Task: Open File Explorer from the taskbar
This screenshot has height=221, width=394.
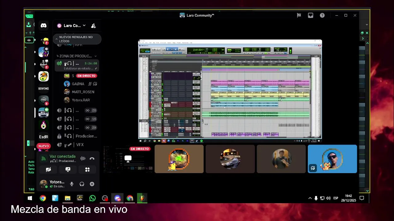Action: tap(67, 198)
